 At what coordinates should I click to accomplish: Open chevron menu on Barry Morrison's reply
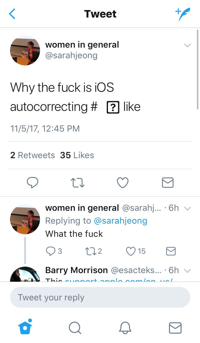[x=187, y=271]
